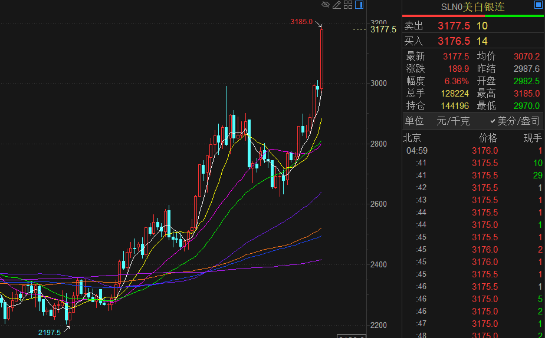Select the checked 美分/盎司 unit option
Viewport: 545px width, 338px height.
coord(514,121)
